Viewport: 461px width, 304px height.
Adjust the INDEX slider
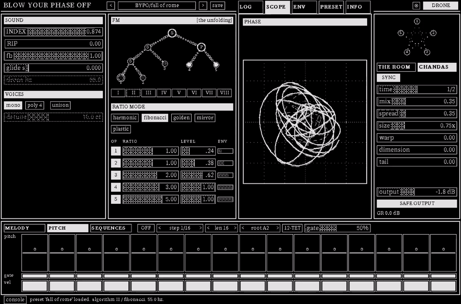pos(53,31)
